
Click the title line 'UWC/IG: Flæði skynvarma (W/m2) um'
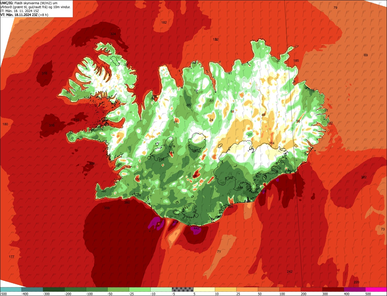[x=29, y=3]
